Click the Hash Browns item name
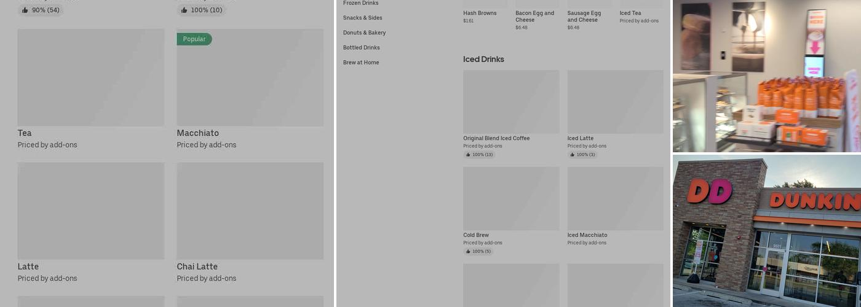 coord(480,13)
